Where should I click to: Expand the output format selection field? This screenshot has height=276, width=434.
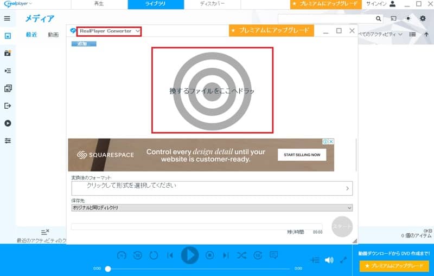pos(212,188)
